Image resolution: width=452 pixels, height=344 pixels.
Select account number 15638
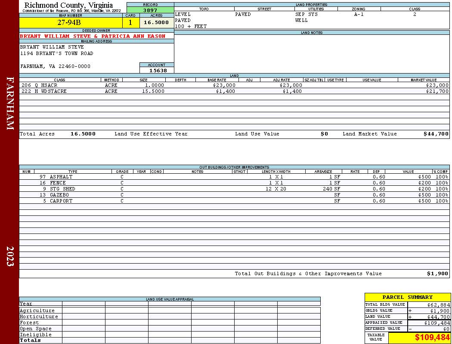coord(158,71)
